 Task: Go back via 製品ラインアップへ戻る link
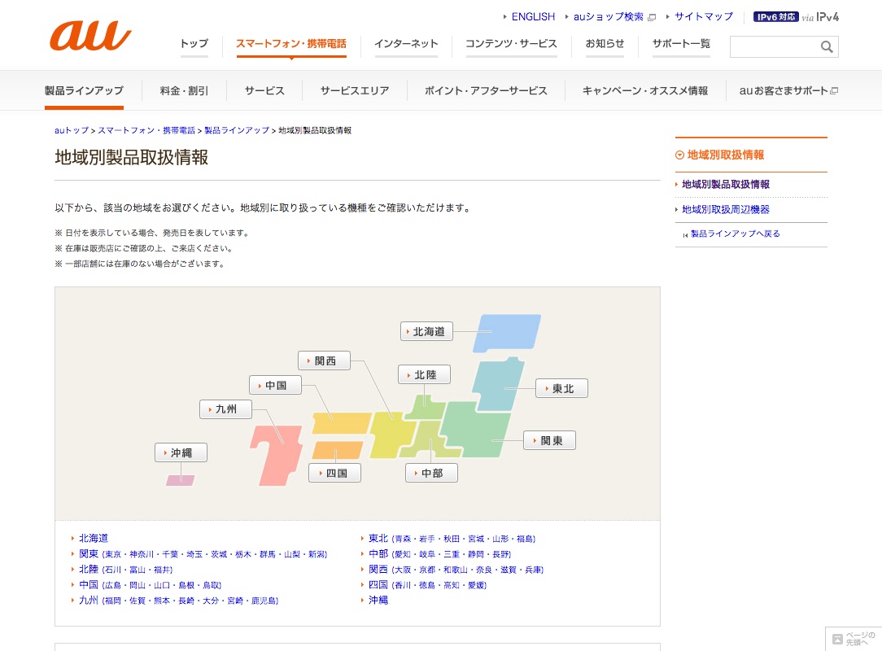[x=735, y=234]
